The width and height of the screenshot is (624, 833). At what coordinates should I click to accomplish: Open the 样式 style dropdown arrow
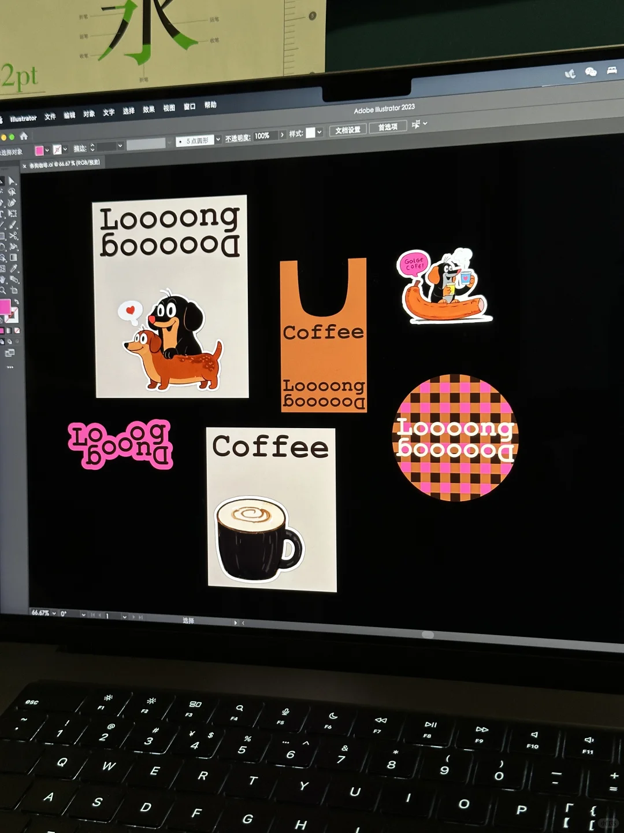[x=319, y=132]
